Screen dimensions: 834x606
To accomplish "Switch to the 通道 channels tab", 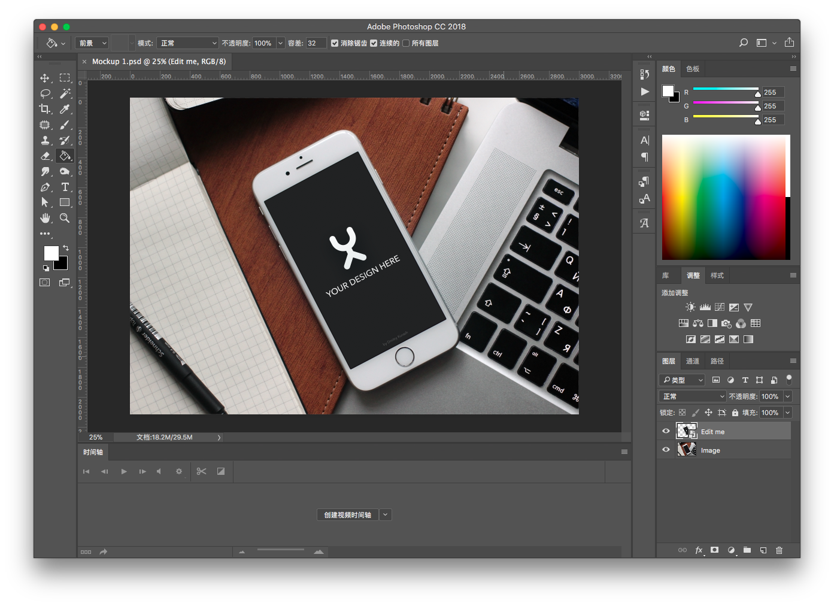I will 692,361.
